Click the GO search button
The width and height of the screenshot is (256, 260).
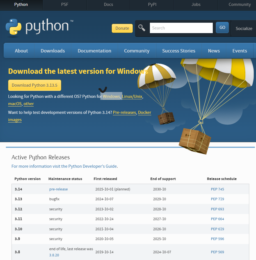[x=222, y=27]
